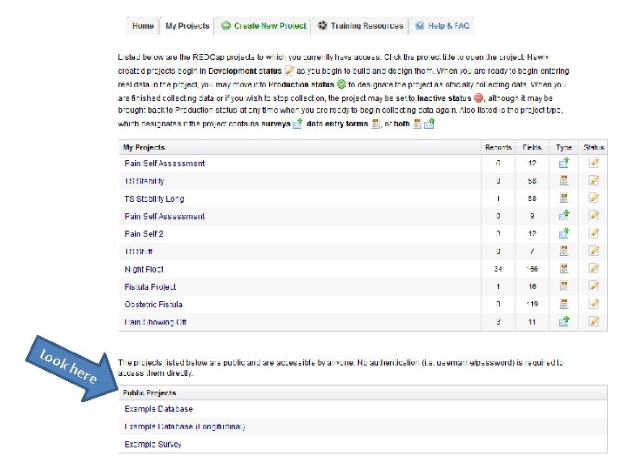Viewport: 627px width, 470px height.
Task: Switch to the My Projects tab
Action: click(x=187, y=26)
